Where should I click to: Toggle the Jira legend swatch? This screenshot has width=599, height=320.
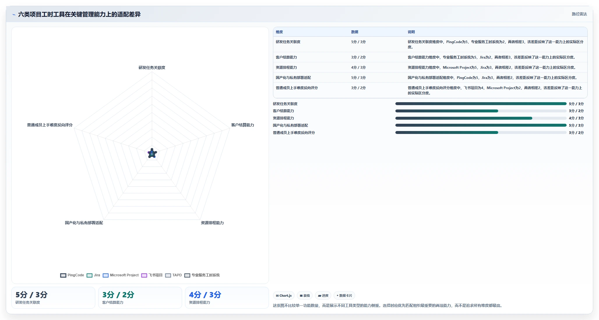[x=89, y=275]
